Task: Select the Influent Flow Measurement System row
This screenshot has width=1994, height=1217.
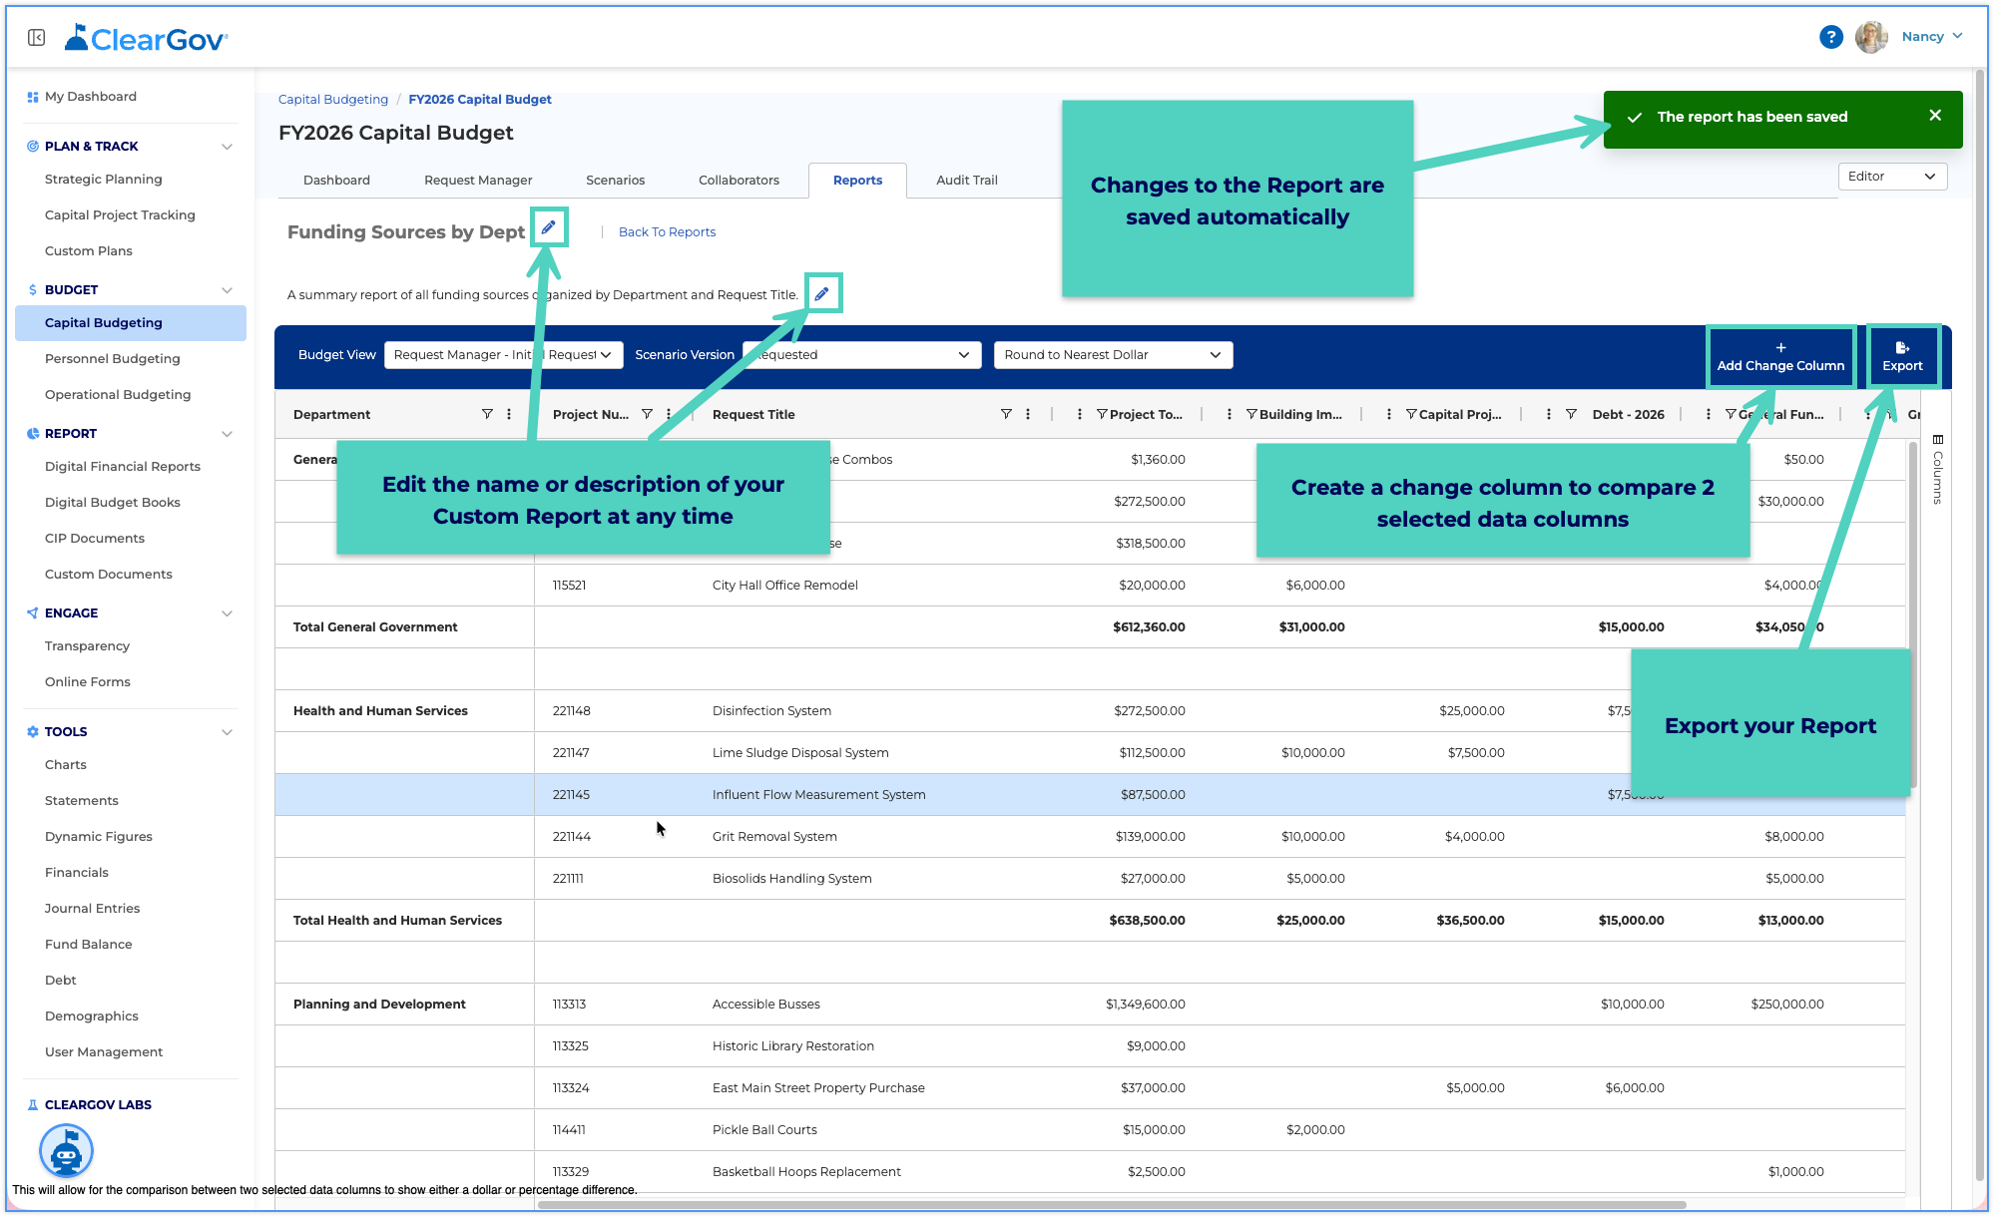Action: coord(1090,795)
